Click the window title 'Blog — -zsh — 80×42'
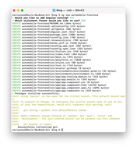Screen dimensions: 137x147 coord(70,10)
